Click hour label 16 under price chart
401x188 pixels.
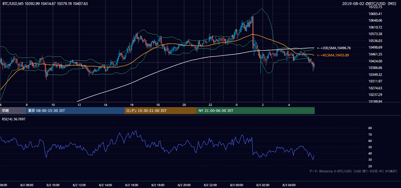click(132, 105)
